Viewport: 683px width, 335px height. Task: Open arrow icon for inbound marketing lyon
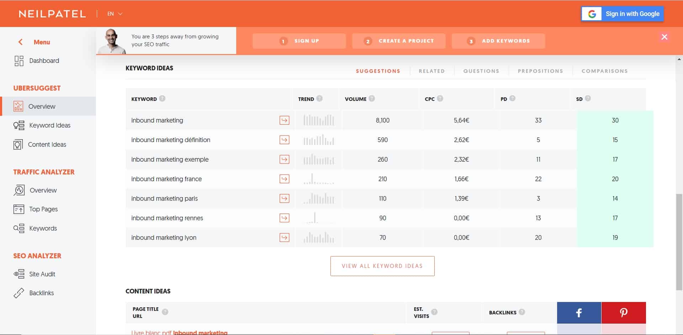(x=284, y=238)
